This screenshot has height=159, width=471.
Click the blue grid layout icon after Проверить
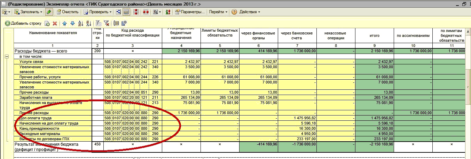(119, 12)
